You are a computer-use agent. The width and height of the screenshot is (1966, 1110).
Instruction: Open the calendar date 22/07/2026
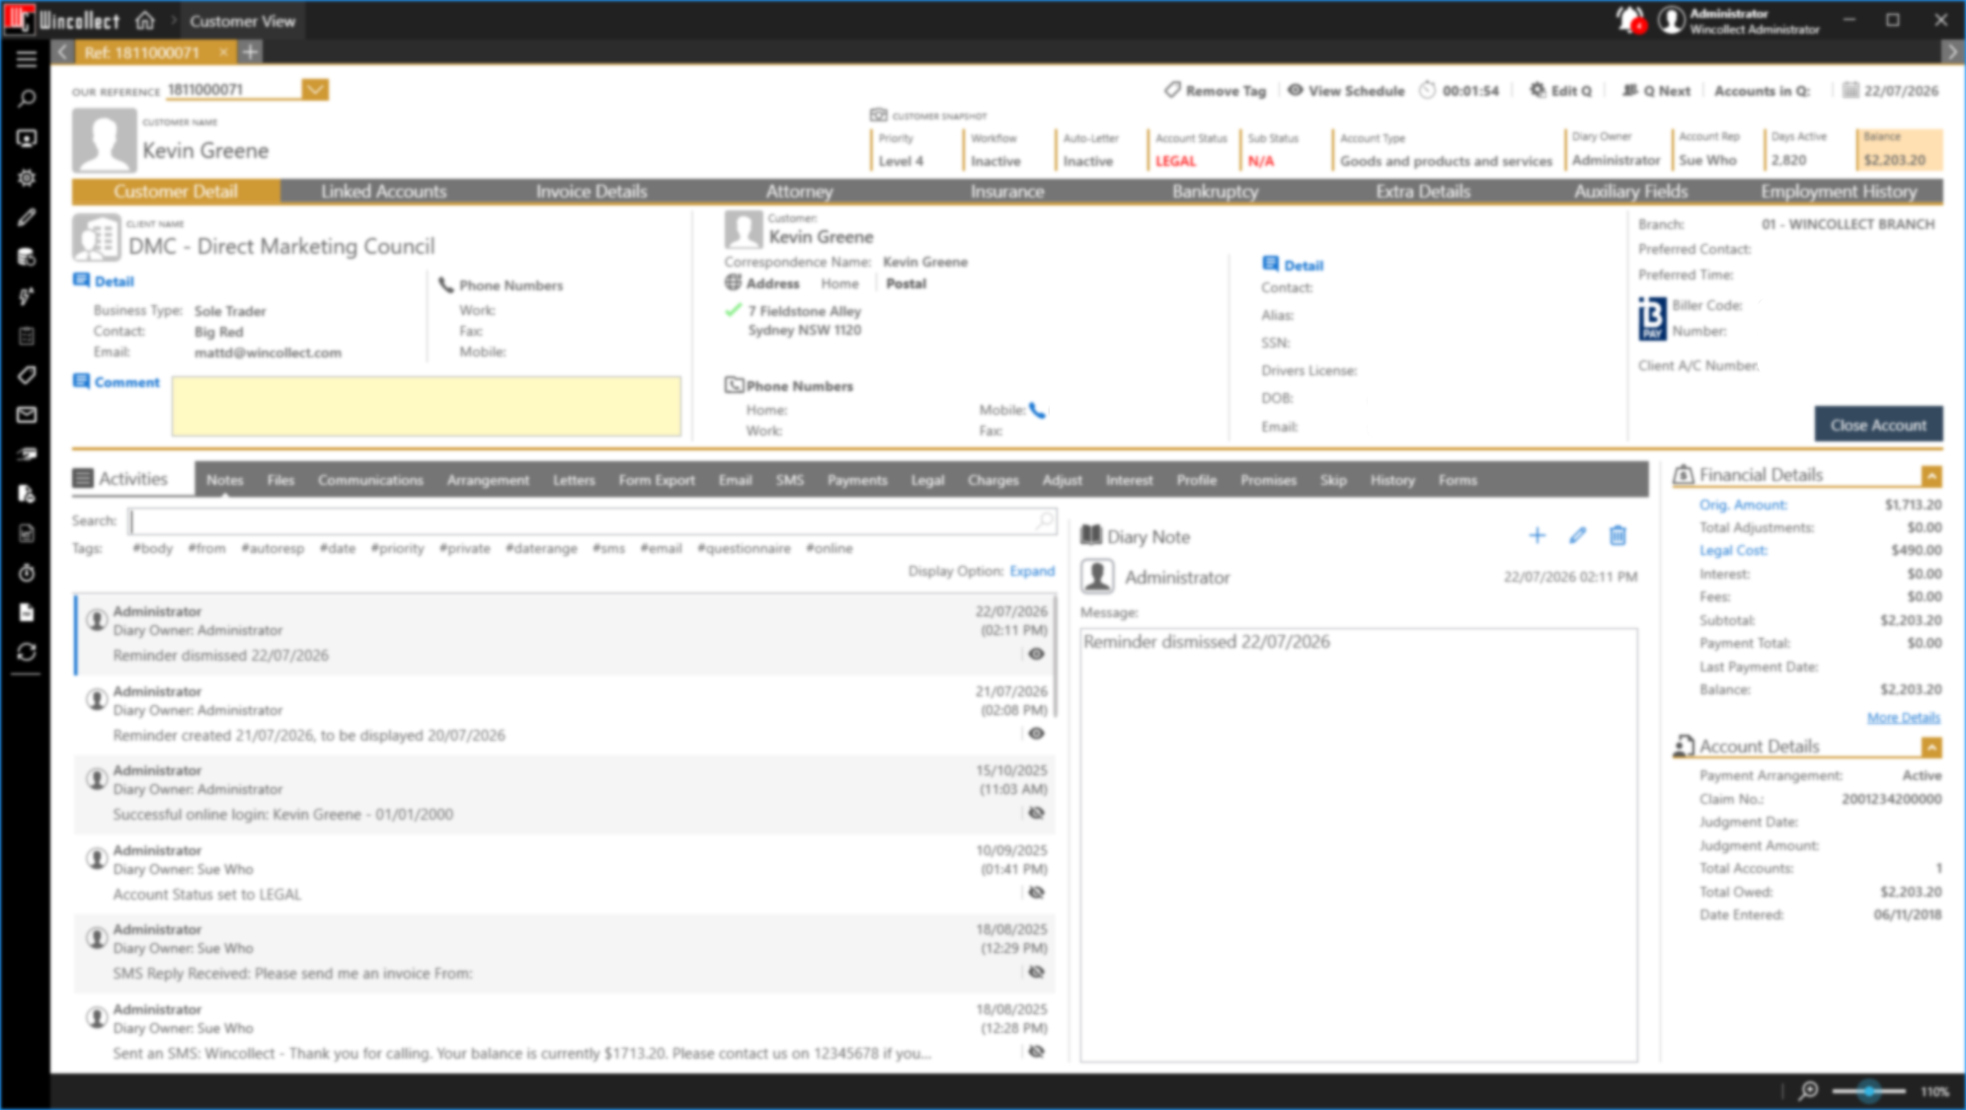coord(1890,90)
